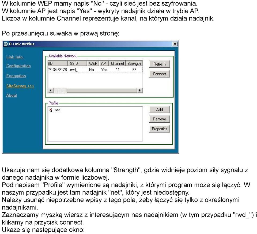Click the Connect button
This screenshot has width=257, height=234.
coord(159,74)
